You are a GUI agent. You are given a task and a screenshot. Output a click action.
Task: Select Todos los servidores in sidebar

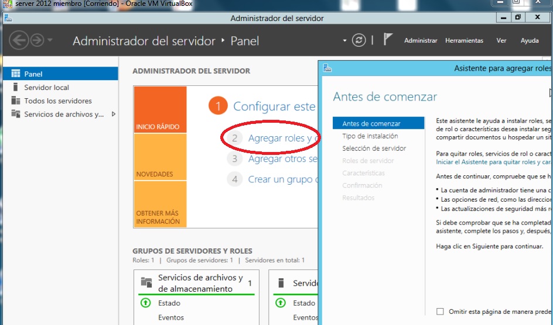point(57,101)
